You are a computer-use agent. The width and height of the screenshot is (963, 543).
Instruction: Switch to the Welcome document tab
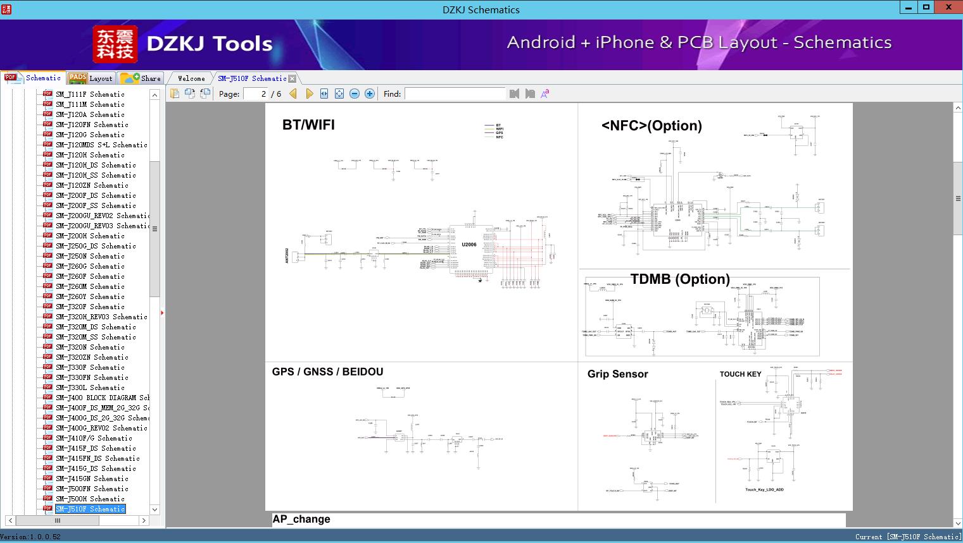click(191, 78)
